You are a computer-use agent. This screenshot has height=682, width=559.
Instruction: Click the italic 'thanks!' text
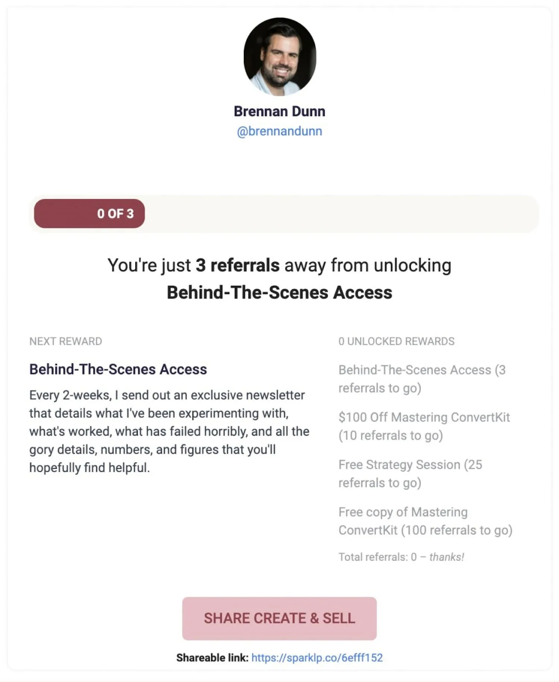pyautogui.click(x=446, y=557)
